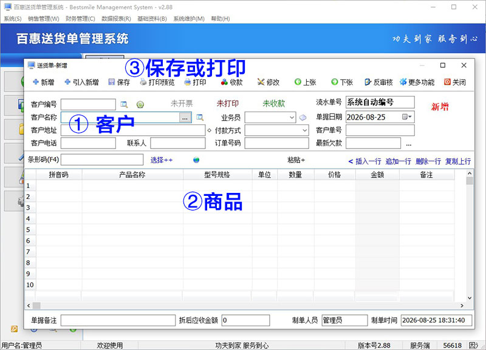Click the small diamond icon before 付款方式

pyautogui.click(x=210, y=130)
